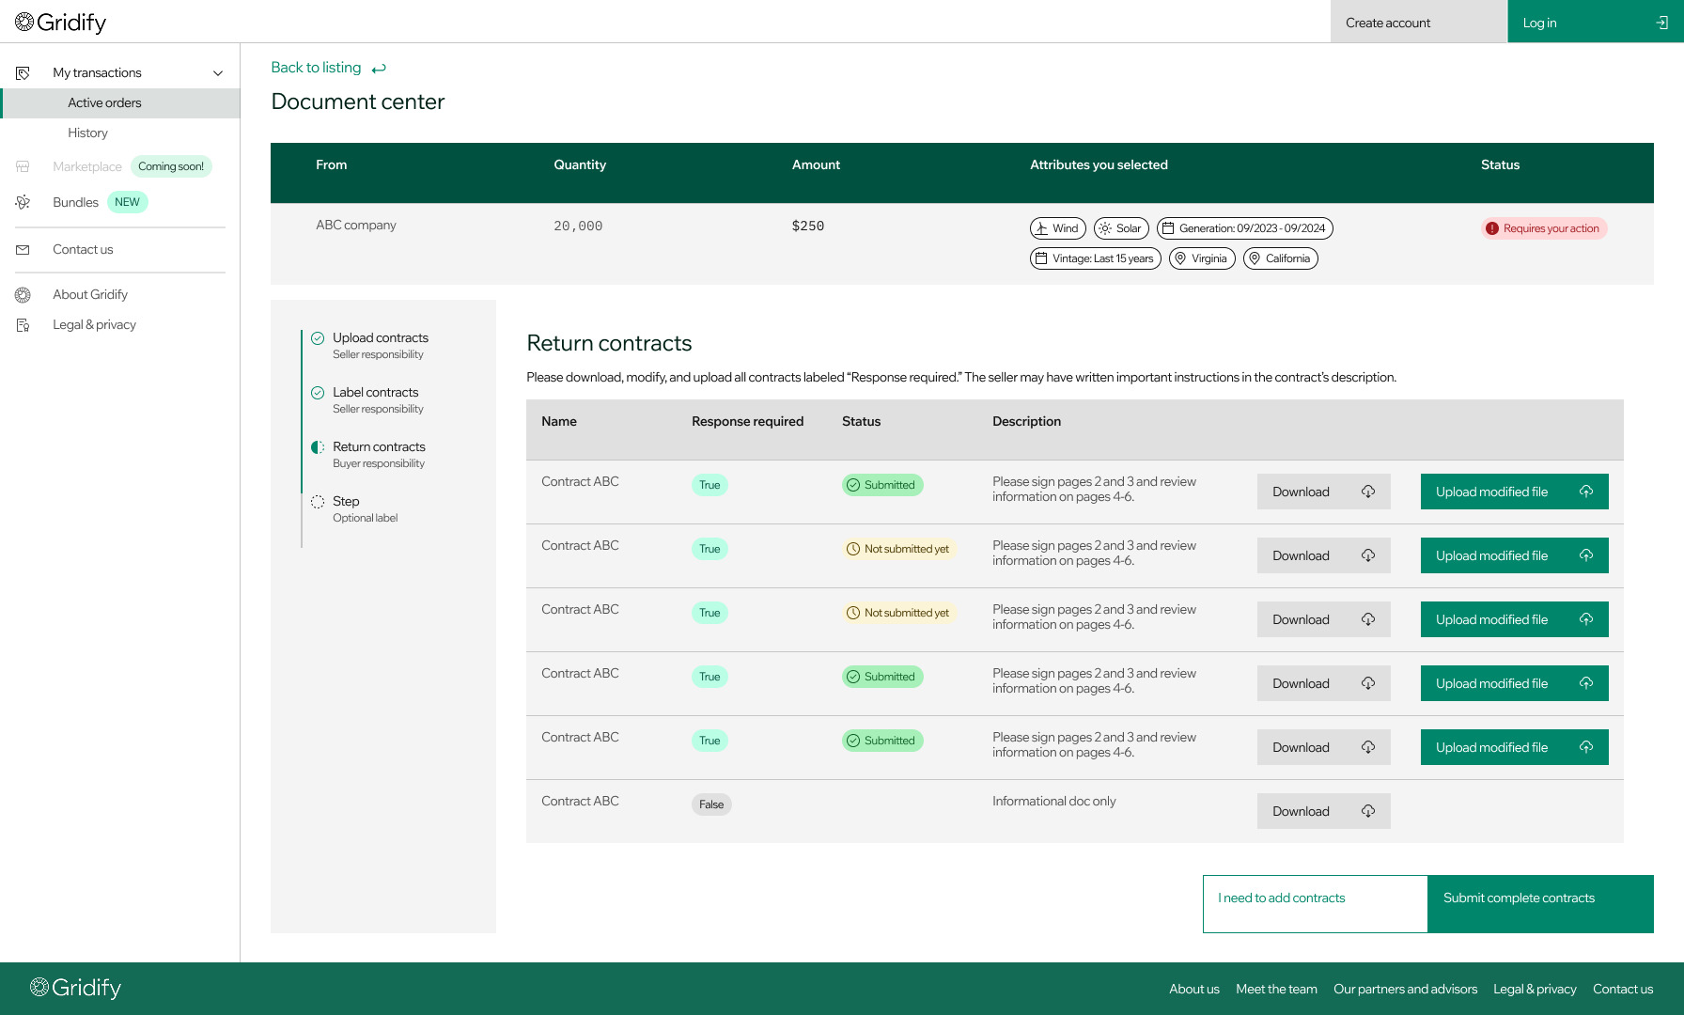Click the Label contracts checkmark icon
1684x1015 pixels.
(x=318, y=393)
